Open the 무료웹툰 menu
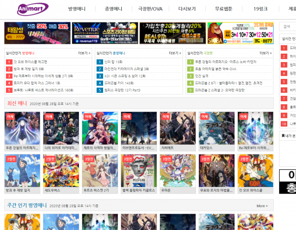 pyautogui.click(x=223, y=9)
